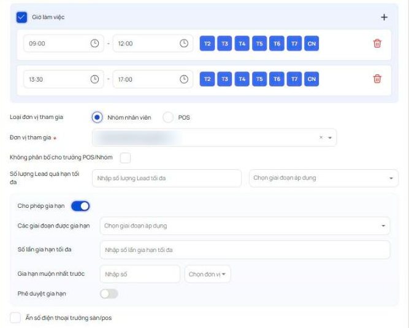The image size is (409, 328).
Task: Click the 12:00 end time field
Action: click(x=153, y=44)
